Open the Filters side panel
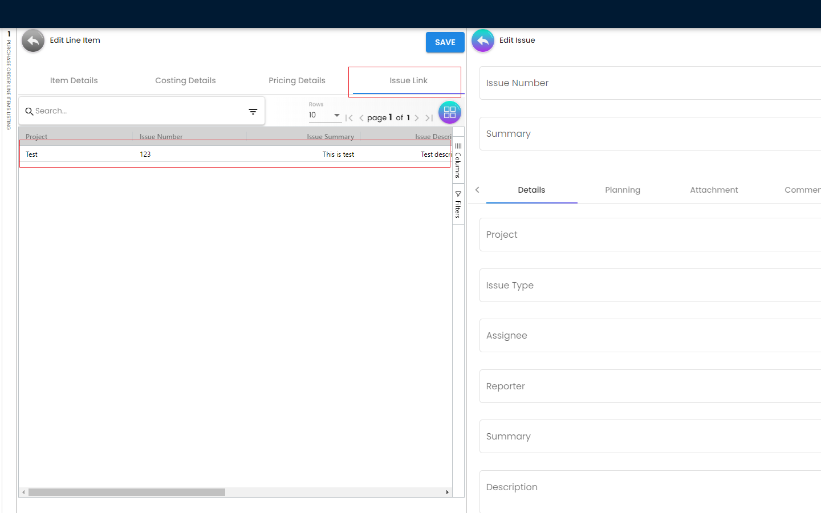The width and height of the screenshot is (821, 513). pos(458,205)
